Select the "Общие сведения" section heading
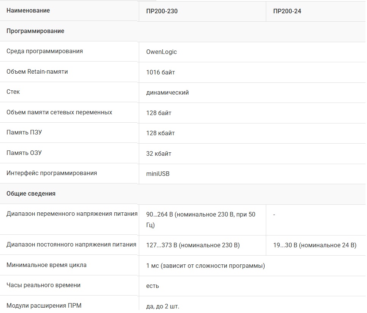367x313 pixels. click(x=31, y=194)
